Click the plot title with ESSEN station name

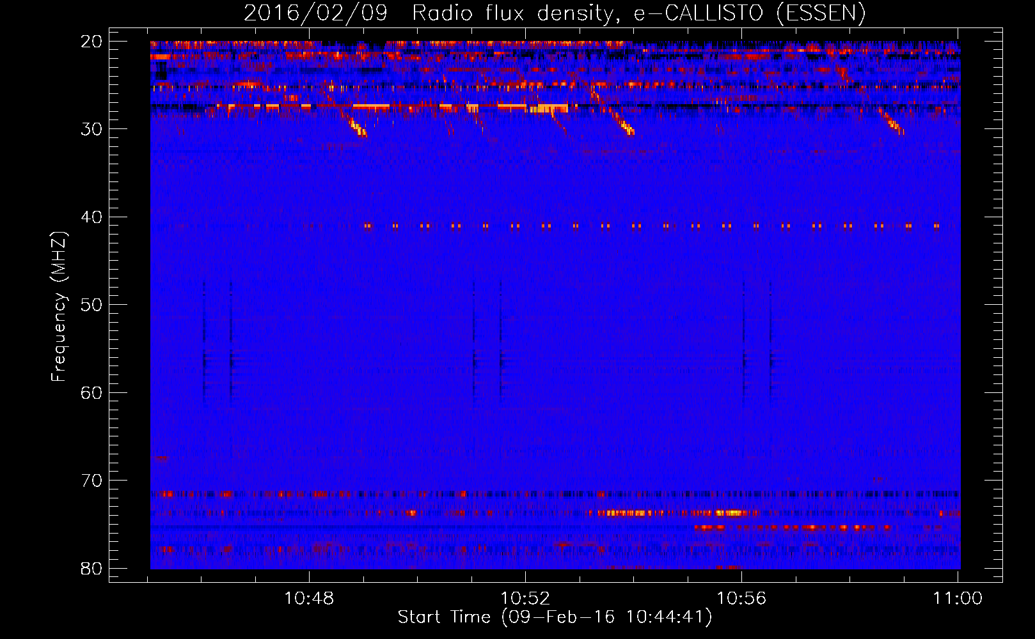(555, 13)
